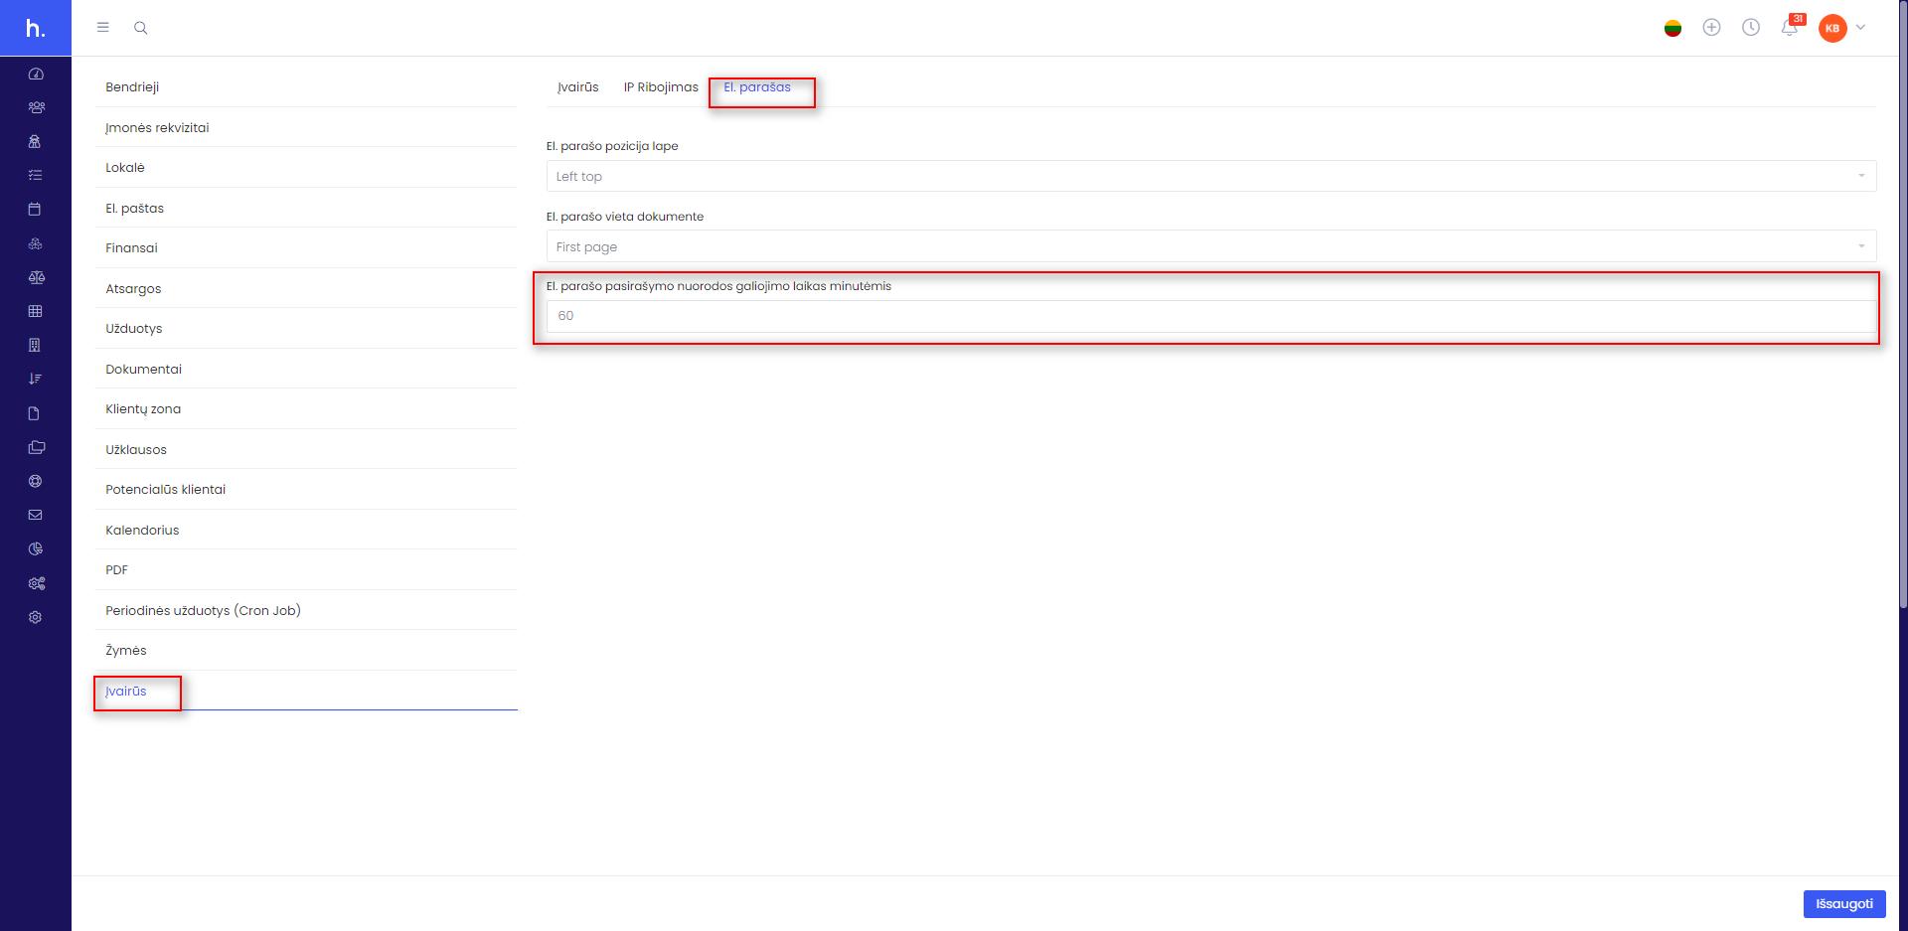Viewport: 1908px width, 931px height.
Task: Select Įvairūs in the left settings list
Action: point(306,691)
